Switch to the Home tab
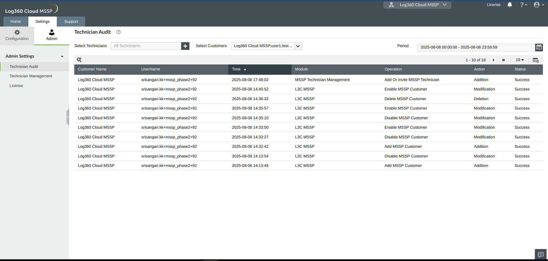This screenshot has width=548, height=261. pos(16,22)
